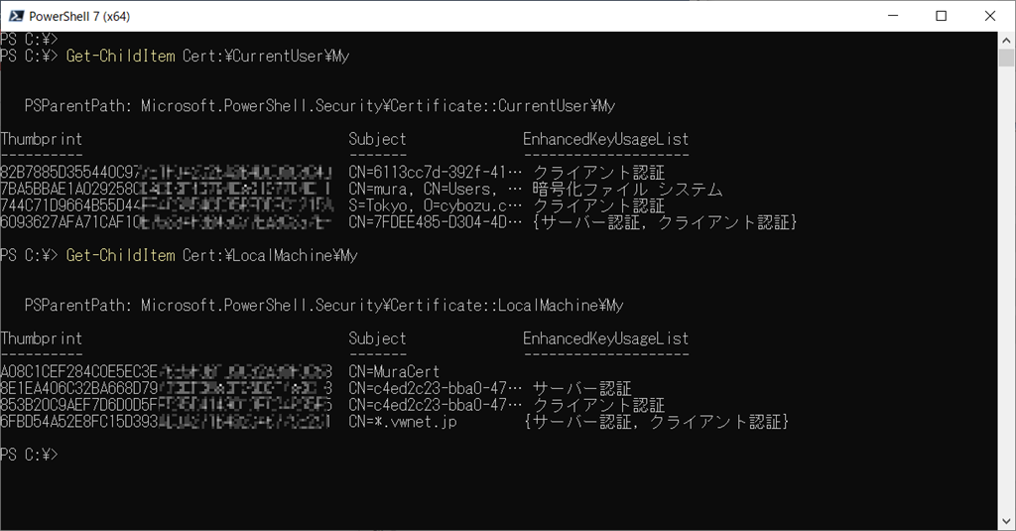Click the vertical scrollbar thumb
Image resolution: width=1016 pixels, height=531 pixels.
[1006, 58]
